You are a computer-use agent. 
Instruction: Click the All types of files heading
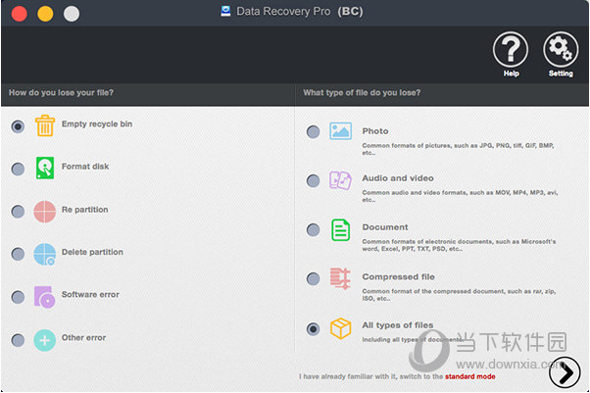[398, 324]
